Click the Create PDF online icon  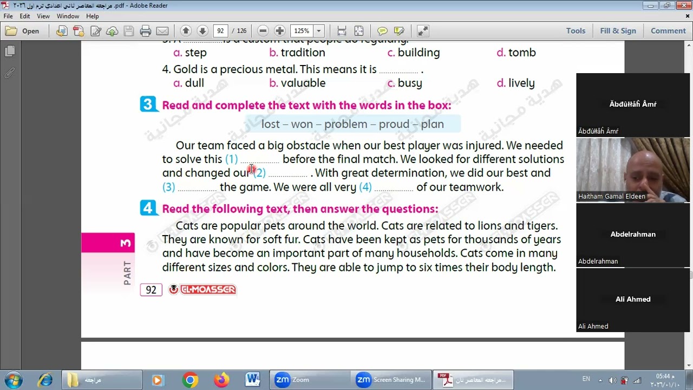62,31
